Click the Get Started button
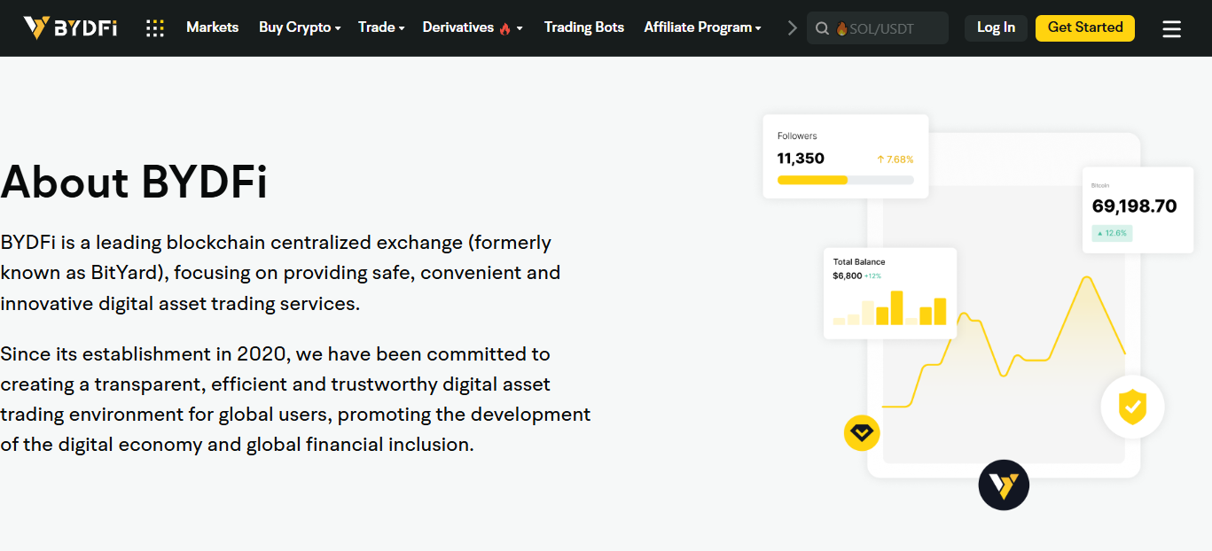1212x551 pixels. 1085,27
